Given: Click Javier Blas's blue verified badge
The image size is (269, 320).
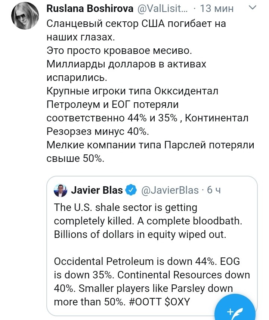Looking at the screenshot, I should click(x=131, y=190).
